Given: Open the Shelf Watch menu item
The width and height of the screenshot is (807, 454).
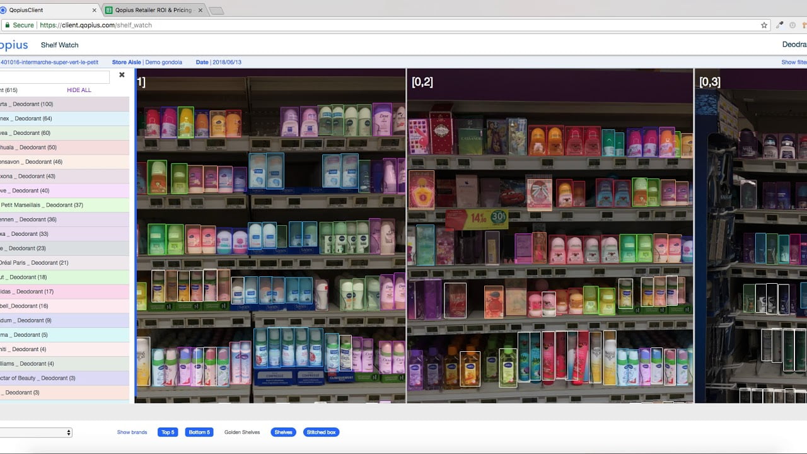Looking at the screenshot, I should (x=60, y=45).
